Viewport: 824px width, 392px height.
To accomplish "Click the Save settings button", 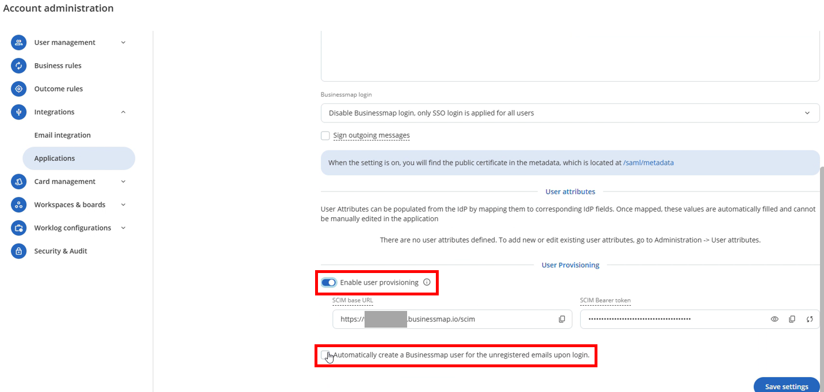I will tap(787, 386).
